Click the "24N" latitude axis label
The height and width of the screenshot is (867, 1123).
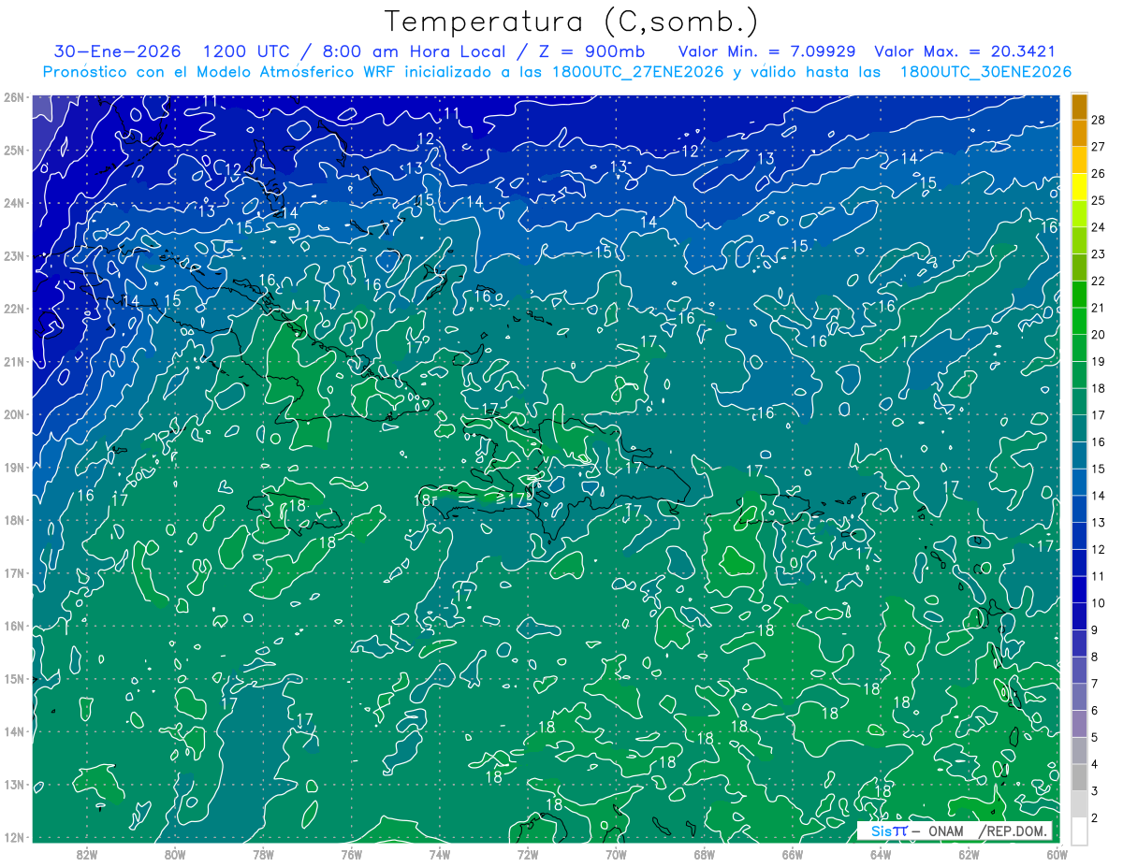tap(13, 203)
